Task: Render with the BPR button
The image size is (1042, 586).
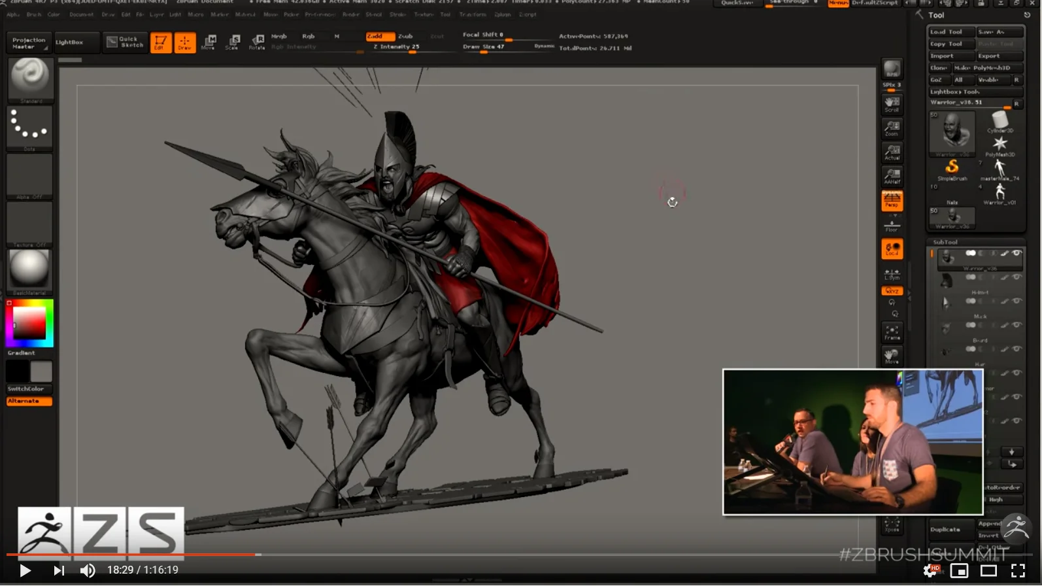Action: [892, 69]
